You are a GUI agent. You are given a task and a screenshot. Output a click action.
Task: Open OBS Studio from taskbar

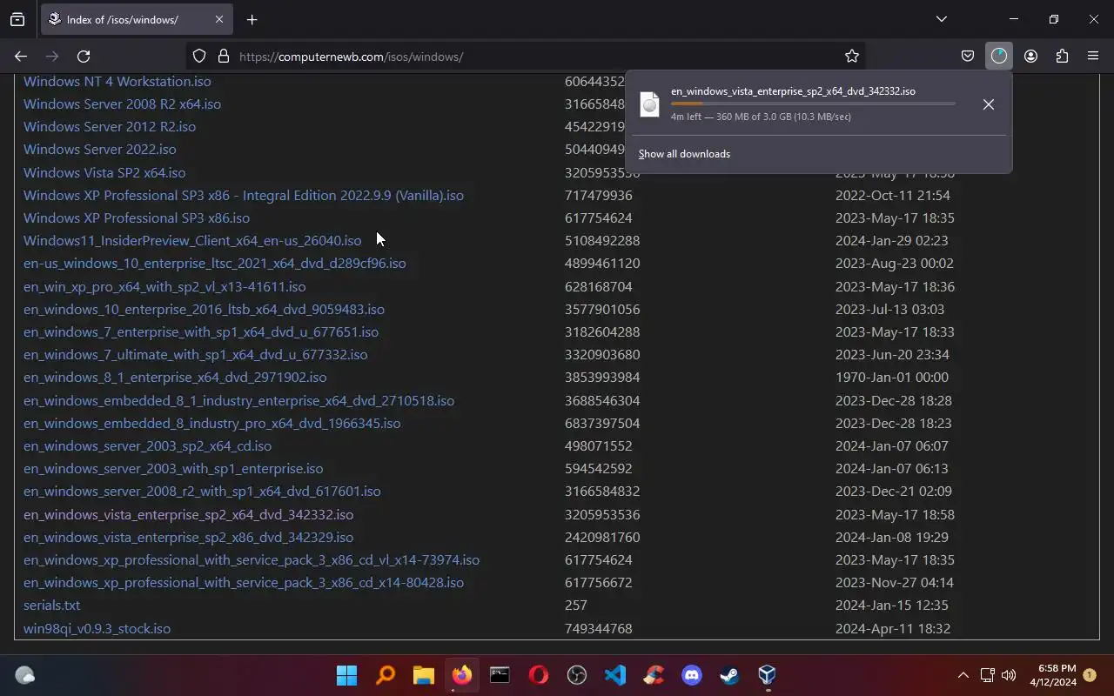coord(577,675)
